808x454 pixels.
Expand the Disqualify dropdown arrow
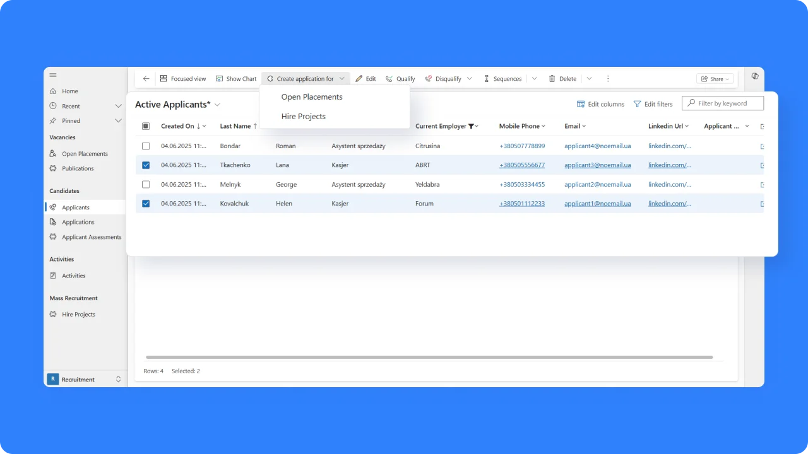(x=469, y=79)
